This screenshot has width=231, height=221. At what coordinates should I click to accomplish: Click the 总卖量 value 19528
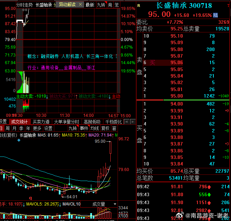click(x=222, y=29)
